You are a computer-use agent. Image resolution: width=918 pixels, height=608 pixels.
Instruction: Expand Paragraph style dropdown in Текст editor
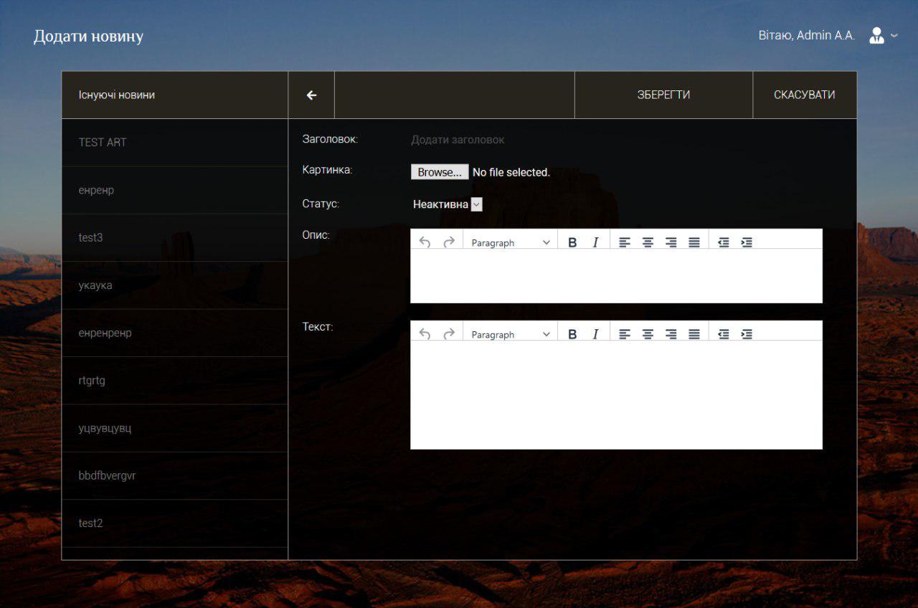[510, 334]
